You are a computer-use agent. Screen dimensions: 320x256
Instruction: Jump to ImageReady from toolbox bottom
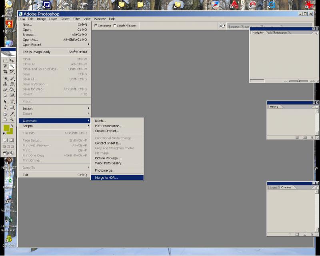(x=8, y=153)
